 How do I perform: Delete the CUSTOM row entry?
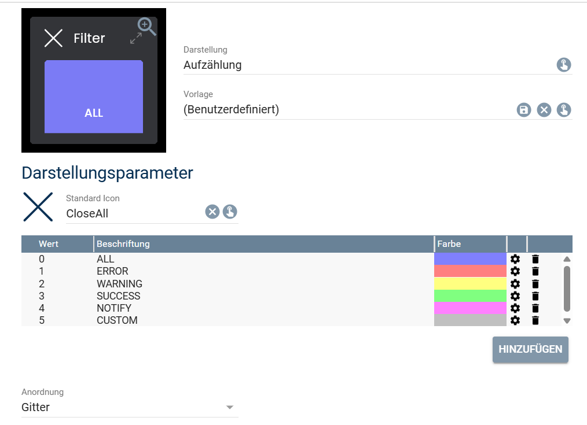tap(535, 320)
